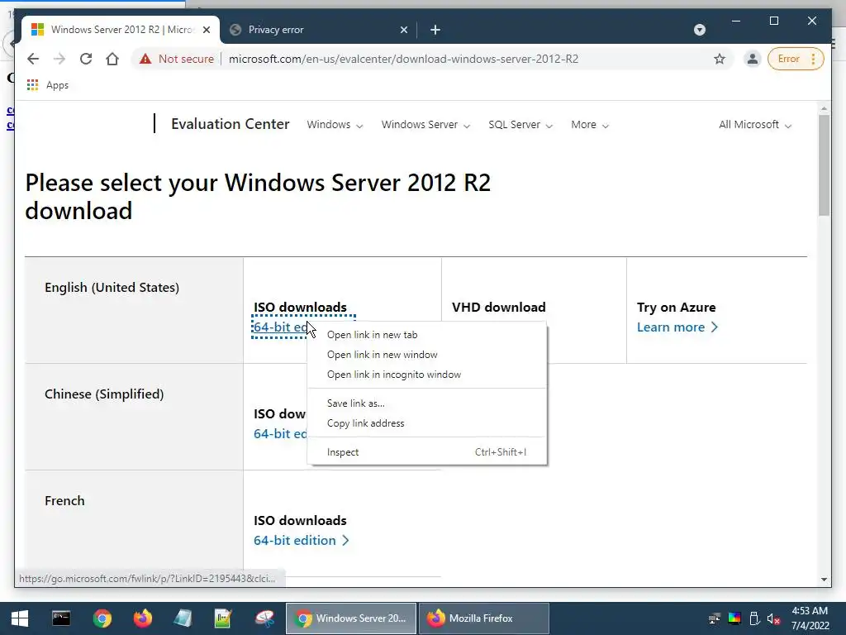Reload the page with the refresh icon
846x635 pixels.
pyautogui.click(x=86, y=59)
